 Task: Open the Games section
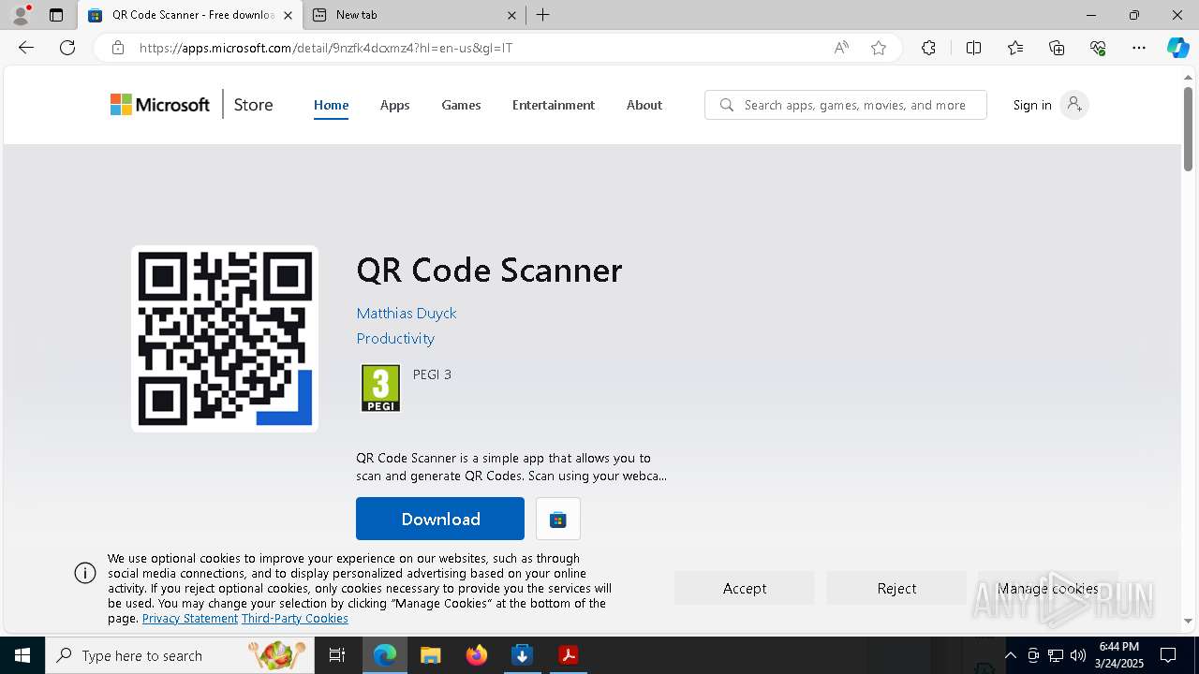(461, 105)
